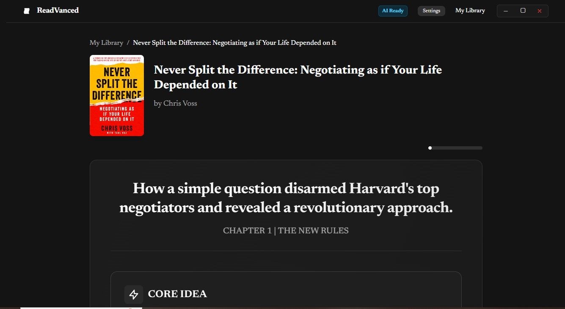Click the white progress slider handle

[430, 148]
